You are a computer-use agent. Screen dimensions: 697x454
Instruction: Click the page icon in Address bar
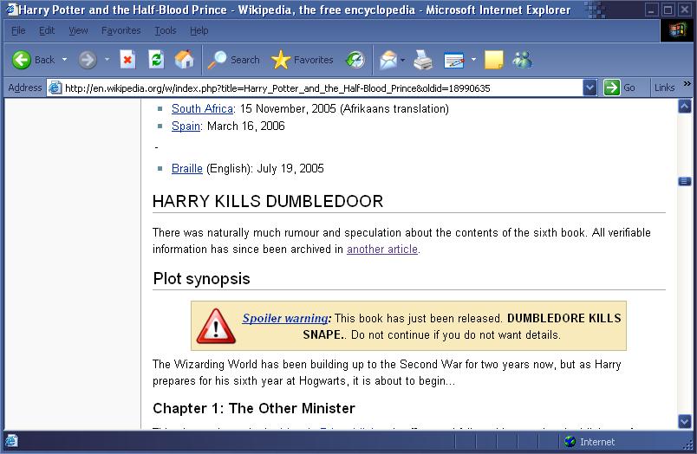point(55,88)
